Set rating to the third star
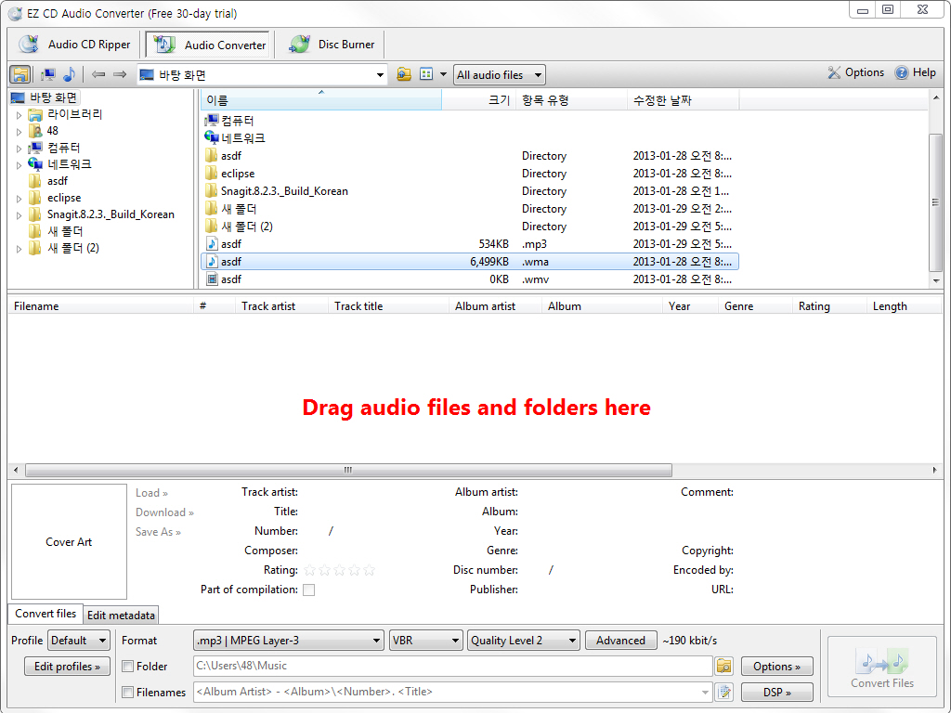Image resolution: width=951 pixels, height=713 pixels. pos(340,570)
